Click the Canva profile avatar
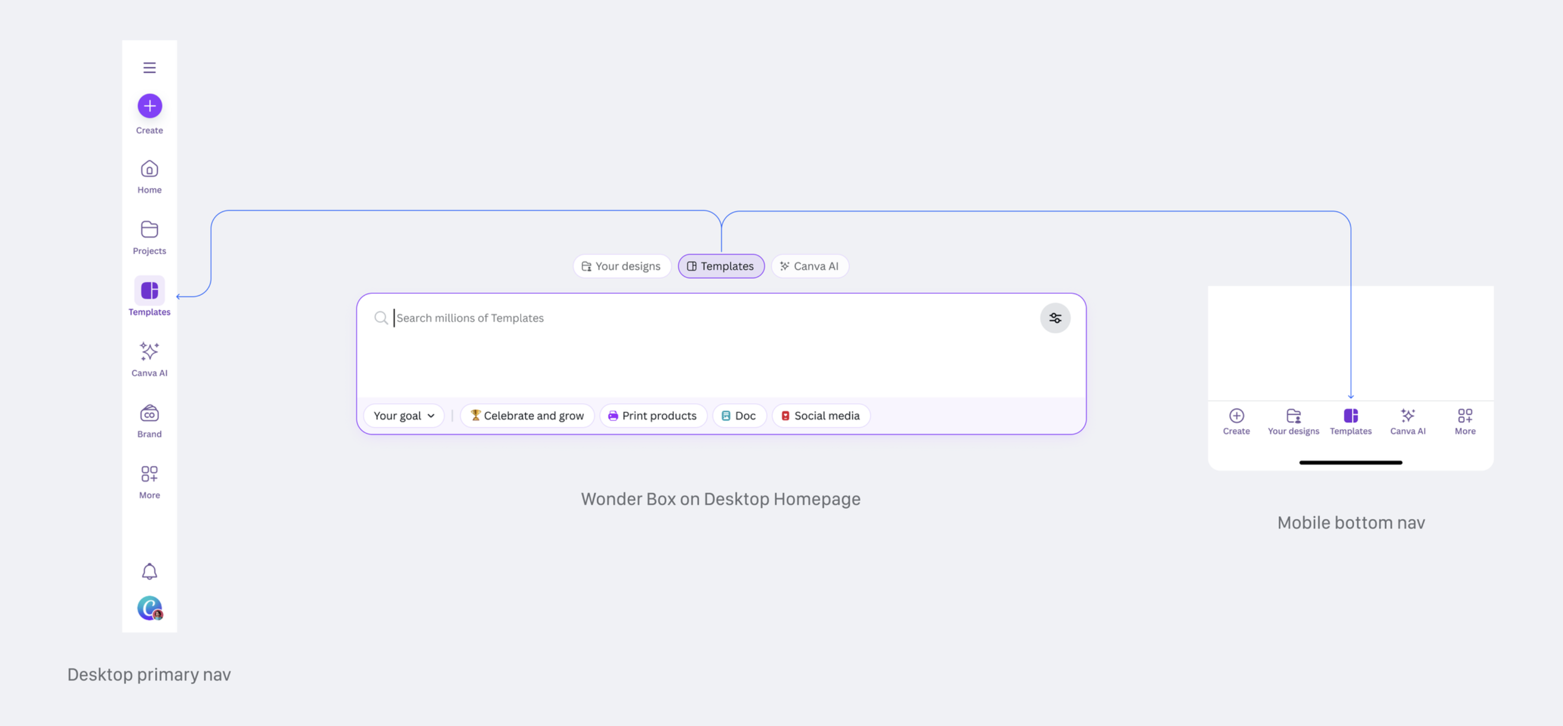The image size is (1563, 726). point(149,608)
